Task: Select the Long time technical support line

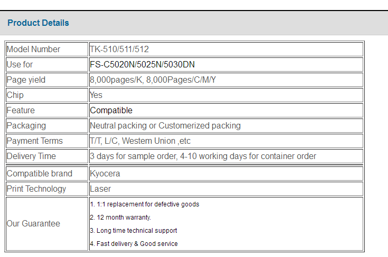Action: 134,231
